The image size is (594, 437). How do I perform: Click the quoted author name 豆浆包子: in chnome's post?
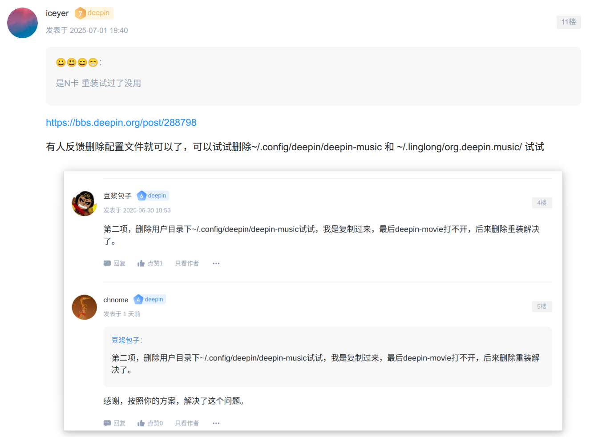(127, 341)
